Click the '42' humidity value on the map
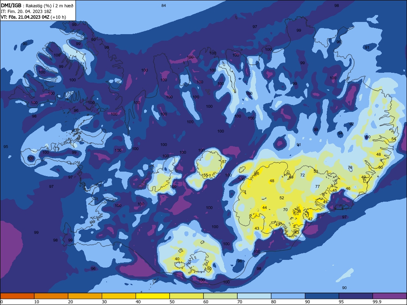Image resolution: width=407 pixels, height=305 pixels. click(310, 219)
